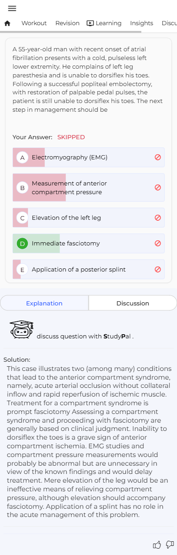The image size is (177, 555).
Task: Switch to the Discussion panel
Action: pyautogui.click(x=133, y=303)
